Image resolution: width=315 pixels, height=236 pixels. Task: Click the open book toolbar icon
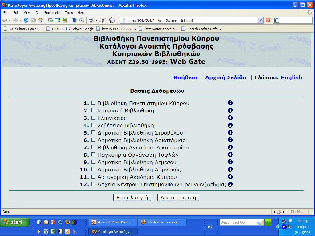103,20
